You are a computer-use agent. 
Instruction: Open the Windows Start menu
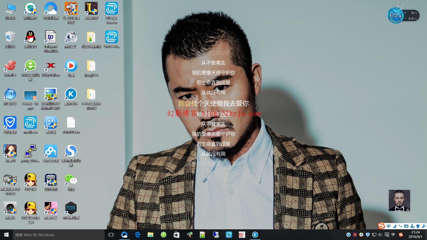coord(6,235)
